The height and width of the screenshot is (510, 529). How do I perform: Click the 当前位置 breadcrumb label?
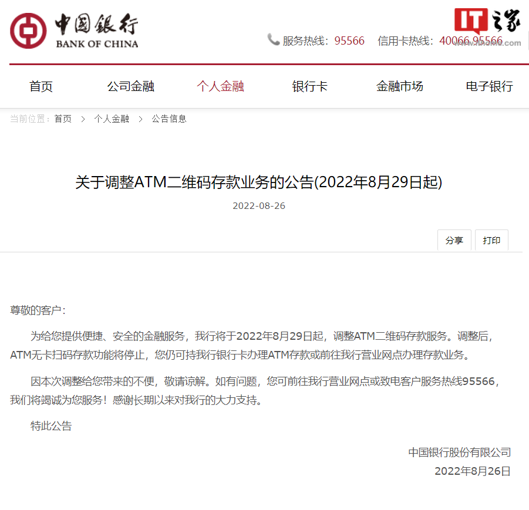(x=30, y=119)
